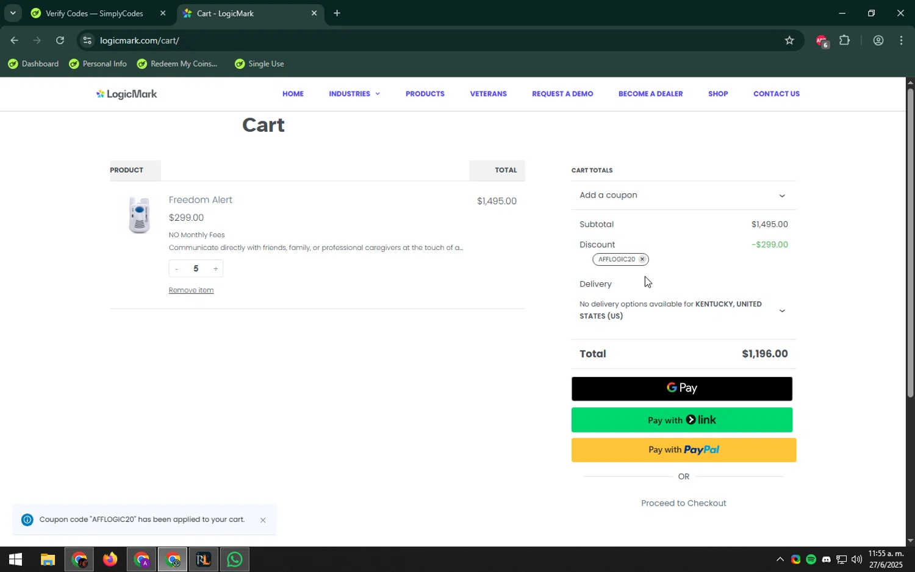Open the tab search dropdown
This screenshot has width=915, height=572.
[x=13, y=13]
